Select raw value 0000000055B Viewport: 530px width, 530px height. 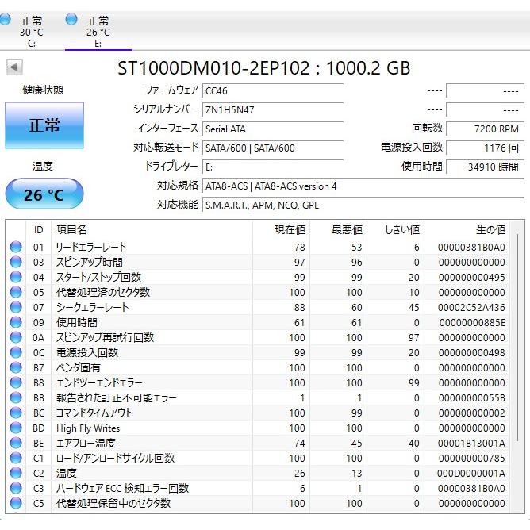(472, 397)
